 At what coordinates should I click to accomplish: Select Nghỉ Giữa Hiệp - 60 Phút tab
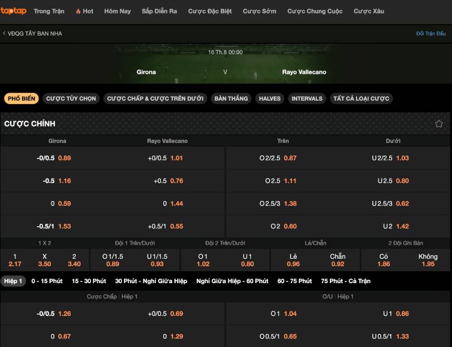tap(232, 281)
